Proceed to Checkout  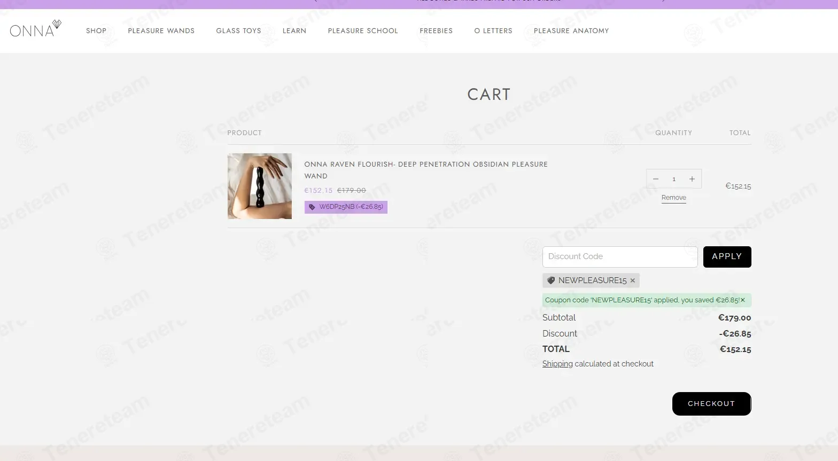[x=711, y=404]
